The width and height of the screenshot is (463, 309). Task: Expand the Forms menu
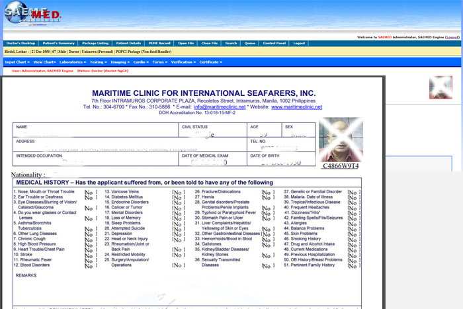[160, 62]
